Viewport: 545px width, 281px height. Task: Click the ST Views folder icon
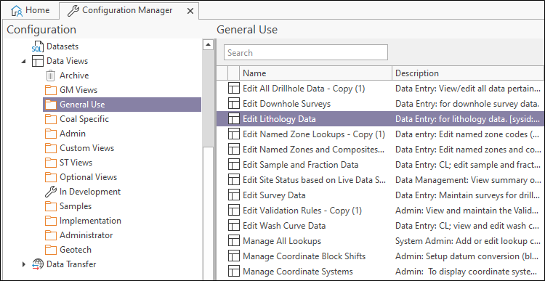[x=51, y=163]
